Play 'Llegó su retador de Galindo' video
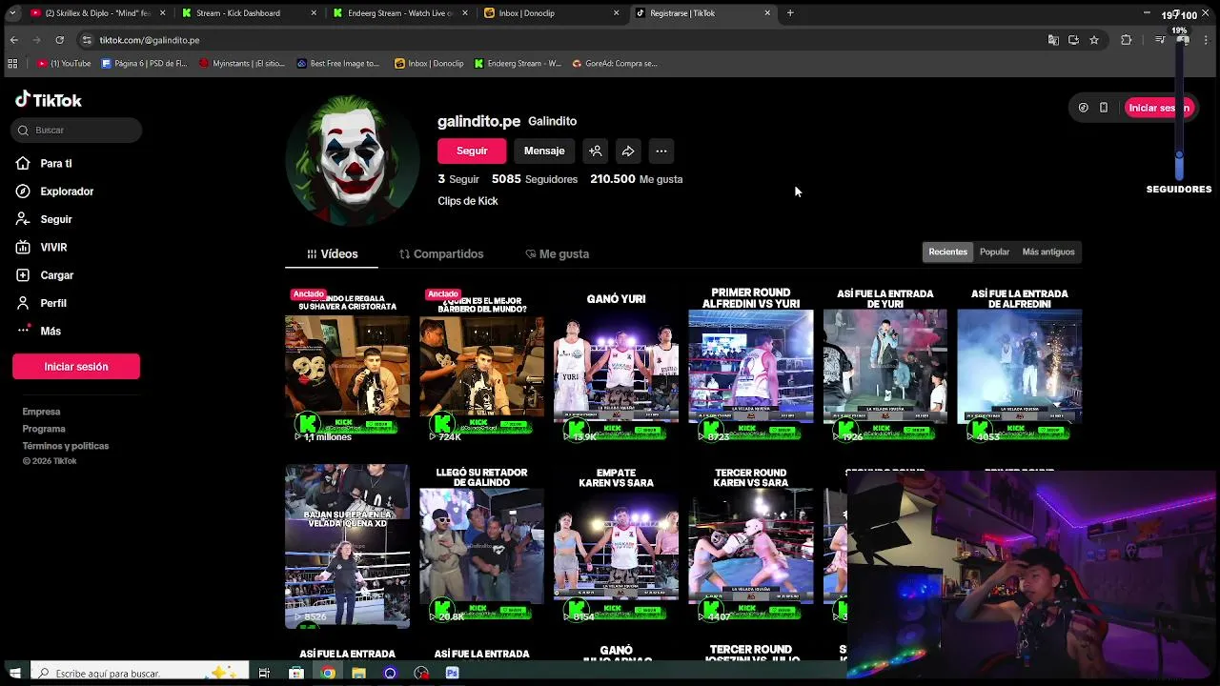 click(481, 546)
